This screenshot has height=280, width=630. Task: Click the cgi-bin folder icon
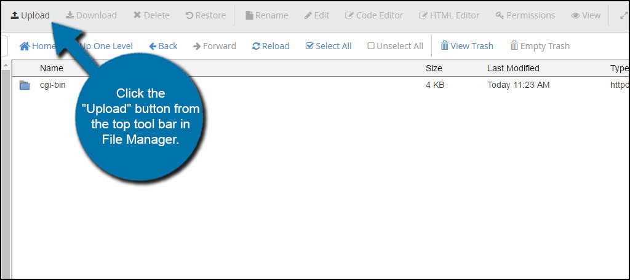pos(25,85)
